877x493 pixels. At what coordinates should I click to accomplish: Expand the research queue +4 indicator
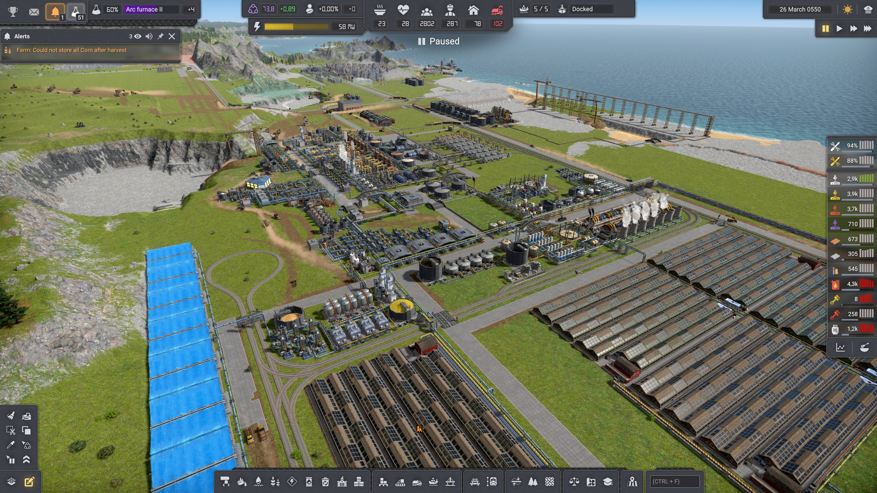coord(191,10)
